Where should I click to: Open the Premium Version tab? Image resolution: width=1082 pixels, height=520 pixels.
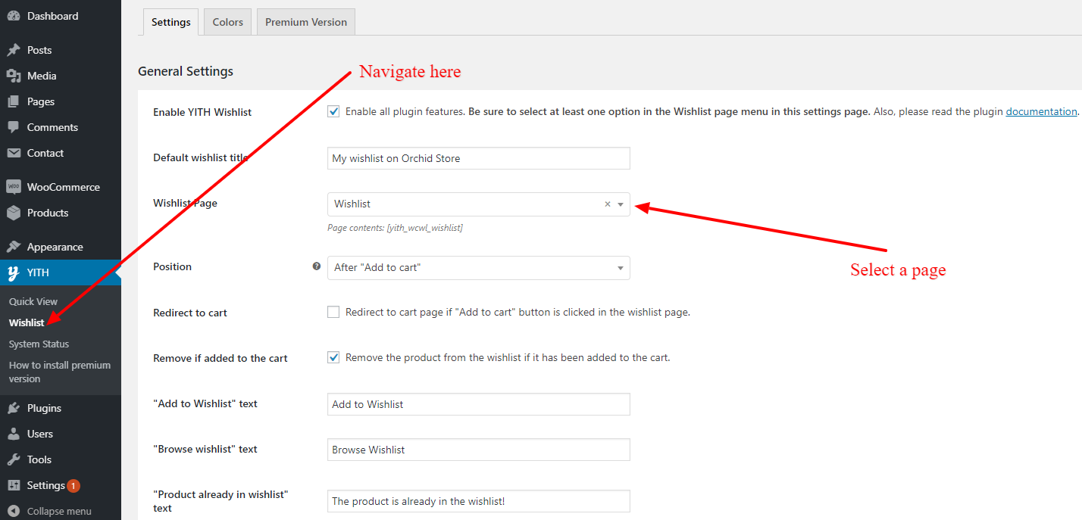tap(306, 22)
